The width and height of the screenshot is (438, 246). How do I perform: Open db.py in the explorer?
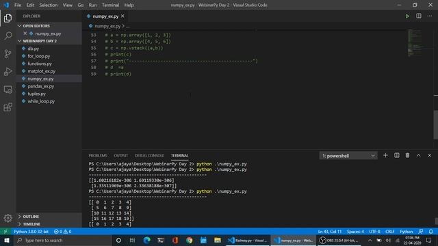point(49,49)
